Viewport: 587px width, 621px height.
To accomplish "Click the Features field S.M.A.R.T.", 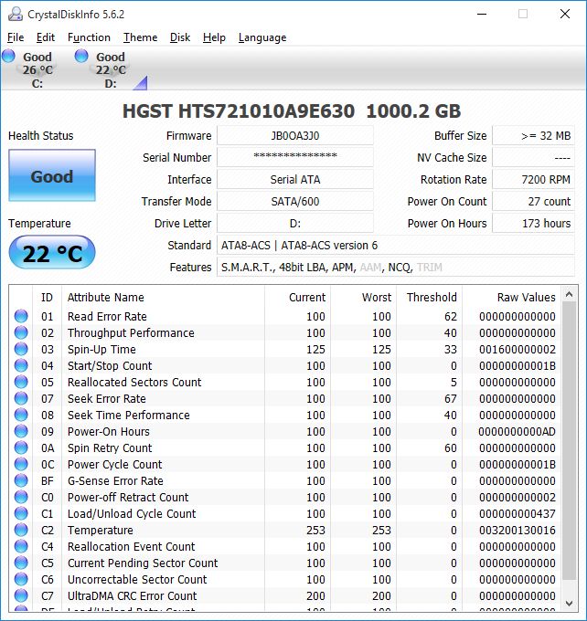I will [395, 268].
